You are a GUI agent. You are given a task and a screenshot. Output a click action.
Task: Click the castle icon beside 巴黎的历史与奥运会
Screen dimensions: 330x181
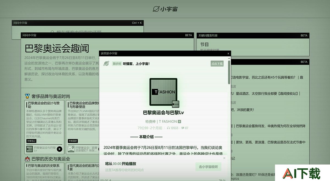27,159
